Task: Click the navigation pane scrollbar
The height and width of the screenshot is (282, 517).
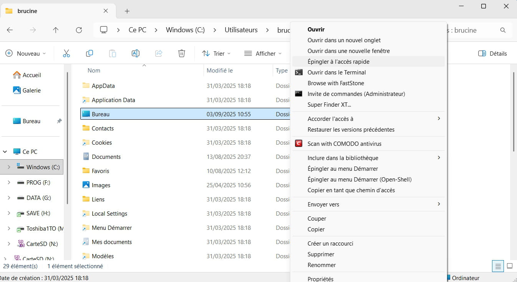Action: (x=68, y=138)
